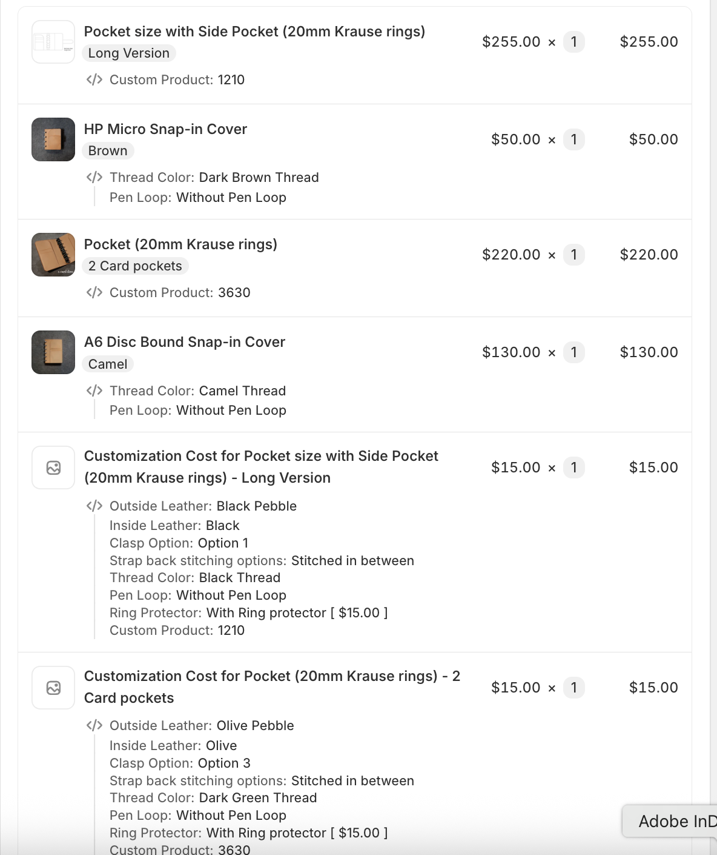Viewport: 717px width, 855px height.
Task: Click the A6 Disc Bound Snap-in Cover thumbnail
Action: [x=53, y=352]
